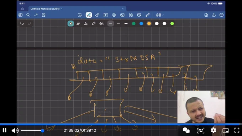The height and width of the screenshot is (136, 242).
Task: Select the lasso selection tool
Action: coord(80,15)
